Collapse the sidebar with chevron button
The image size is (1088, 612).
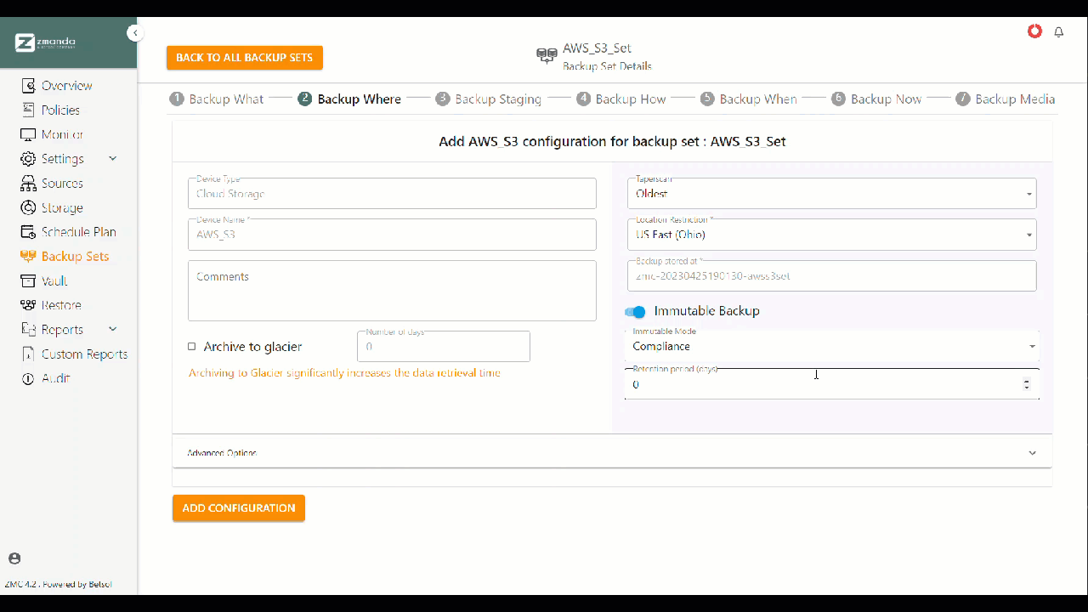point(135,33)
